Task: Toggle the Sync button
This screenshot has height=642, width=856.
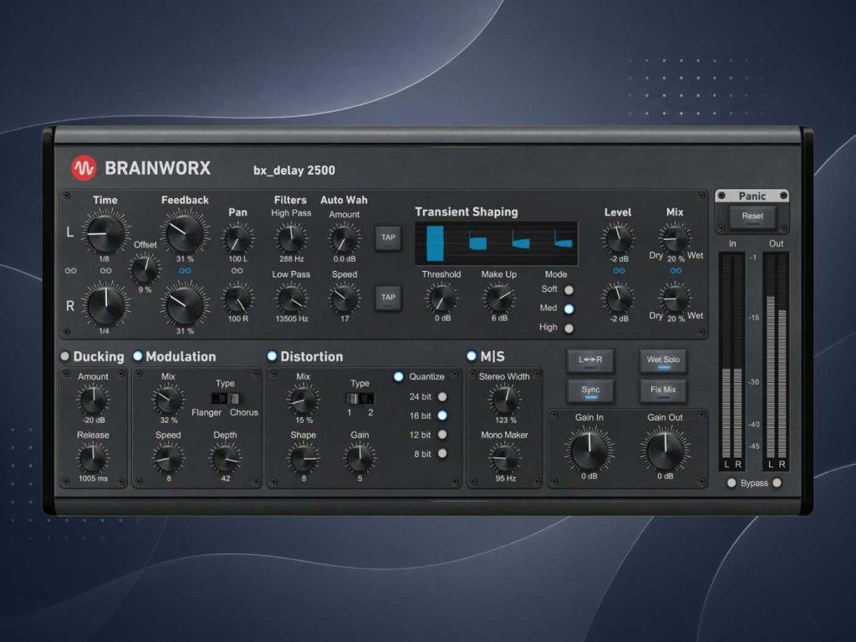Action: (x=591, y=390)
